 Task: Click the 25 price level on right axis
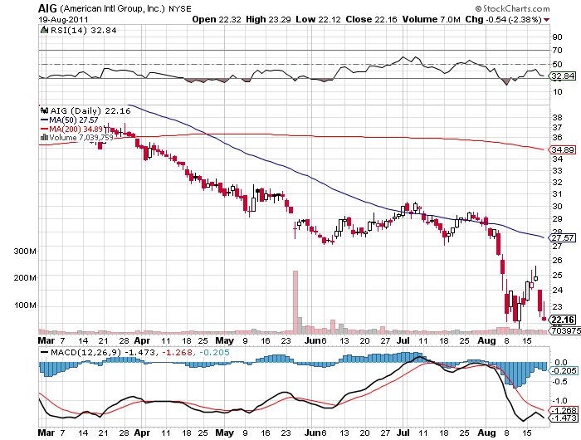pos(557,276)
